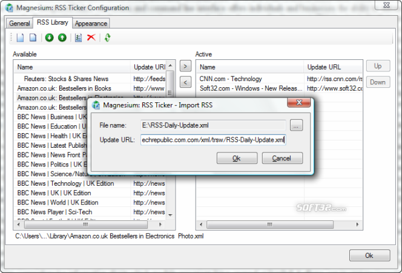Select 'BBC News | World | UK Edition' row

click(x=90, y=203)
